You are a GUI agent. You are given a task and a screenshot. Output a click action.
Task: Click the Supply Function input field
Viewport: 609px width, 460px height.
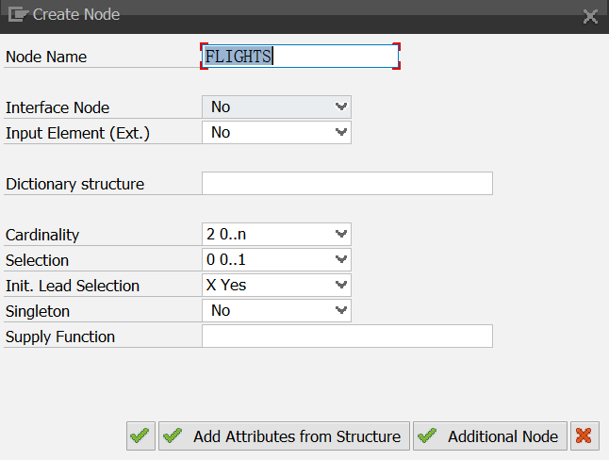pos(347,337)
